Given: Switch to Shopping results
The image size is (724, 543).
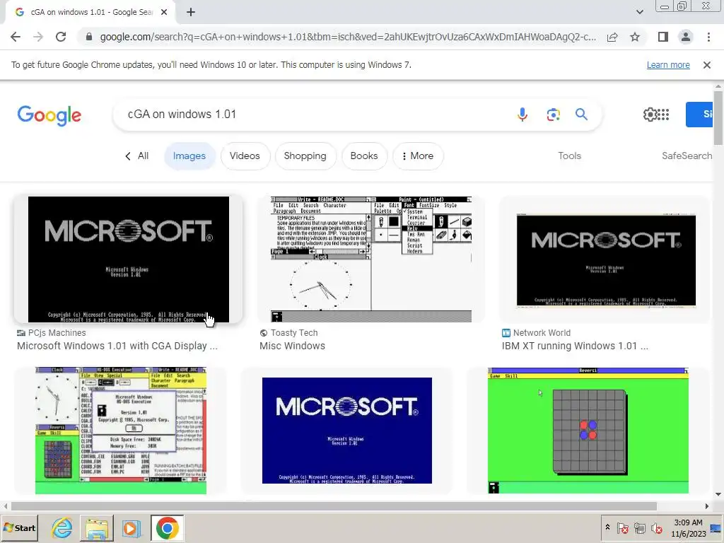Looking at the screenshot, I should (x=305, y=156).
